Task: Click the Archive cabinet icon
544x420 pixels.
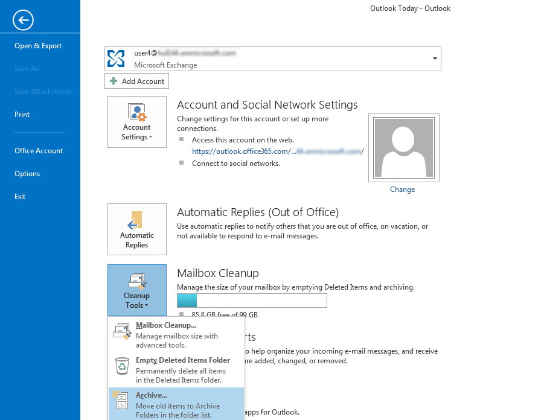Action: (121, 400)
